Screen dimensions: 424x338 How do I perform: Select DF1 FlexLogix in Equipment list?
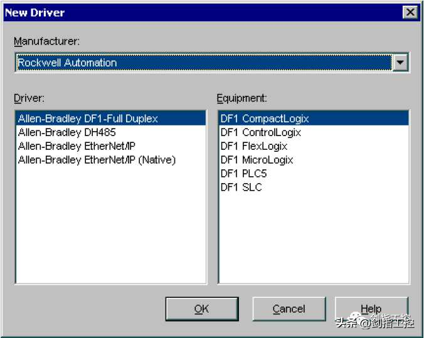[x=254, y=146]
